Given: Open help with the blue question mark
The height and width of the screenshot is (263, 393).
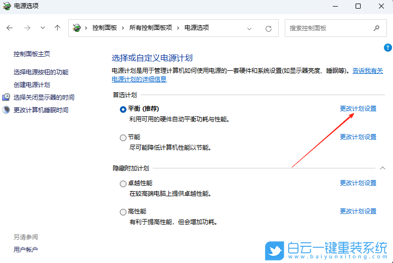Looking at the screenshot, I should click(x=388, y=48).
